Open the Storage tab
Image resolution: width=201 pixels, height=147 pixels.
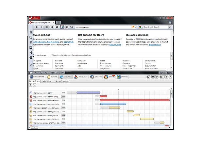96,77
